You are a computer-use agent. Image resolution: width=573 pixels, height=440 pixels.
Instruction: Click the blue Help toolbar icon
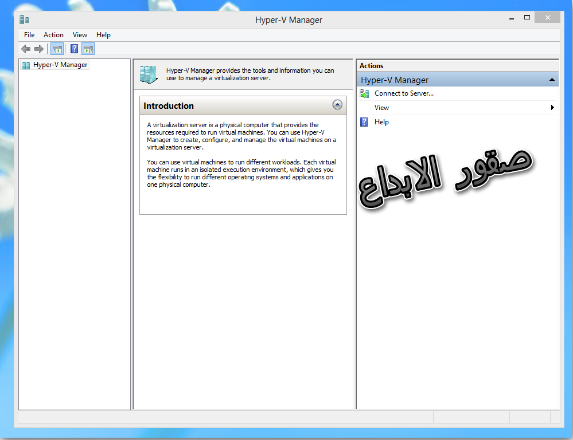(x=74, y=49)
